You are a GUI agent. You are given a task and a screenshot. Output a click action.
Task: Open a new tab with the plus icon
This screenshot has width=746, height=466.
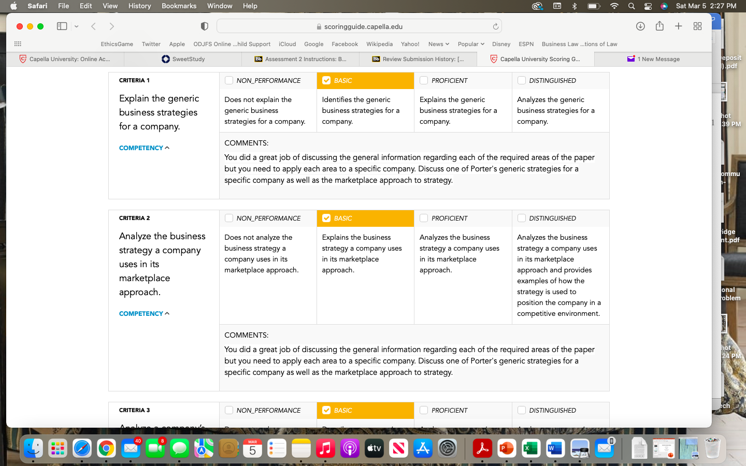(678, 26)
